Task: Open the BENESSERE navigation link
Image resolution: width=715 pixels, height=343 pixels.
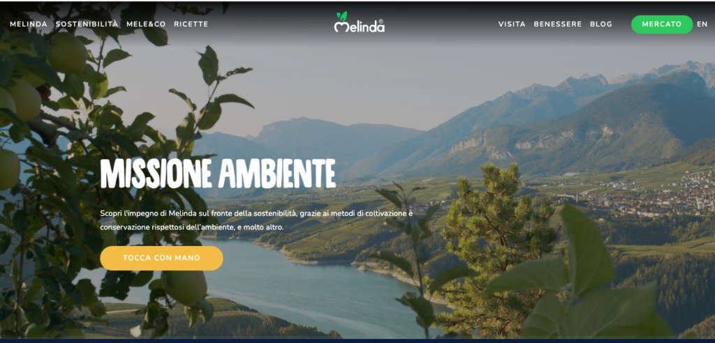Action: point(558,24)
